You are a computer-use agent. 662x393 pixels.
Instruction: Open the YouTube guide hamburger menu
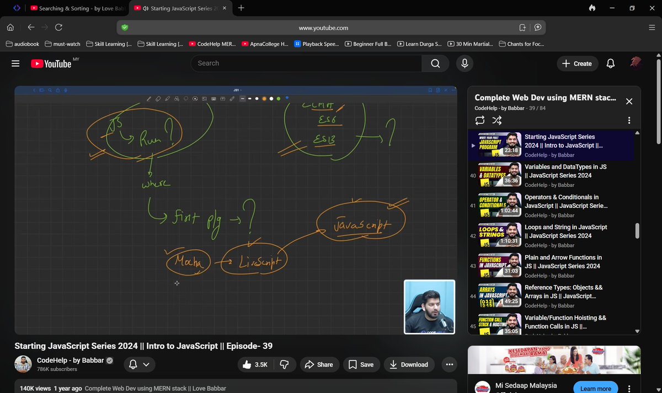click(x=15, y=63)
